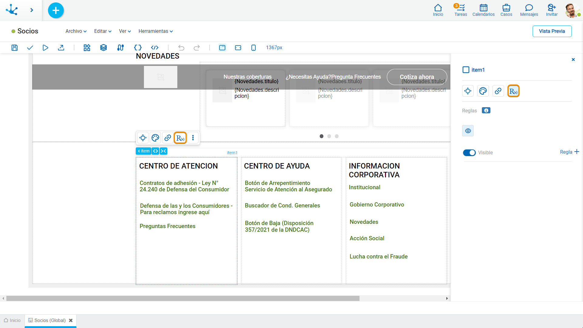
Task: Click Gobierno Corporativo link
Action: click(x=377, y=205)
